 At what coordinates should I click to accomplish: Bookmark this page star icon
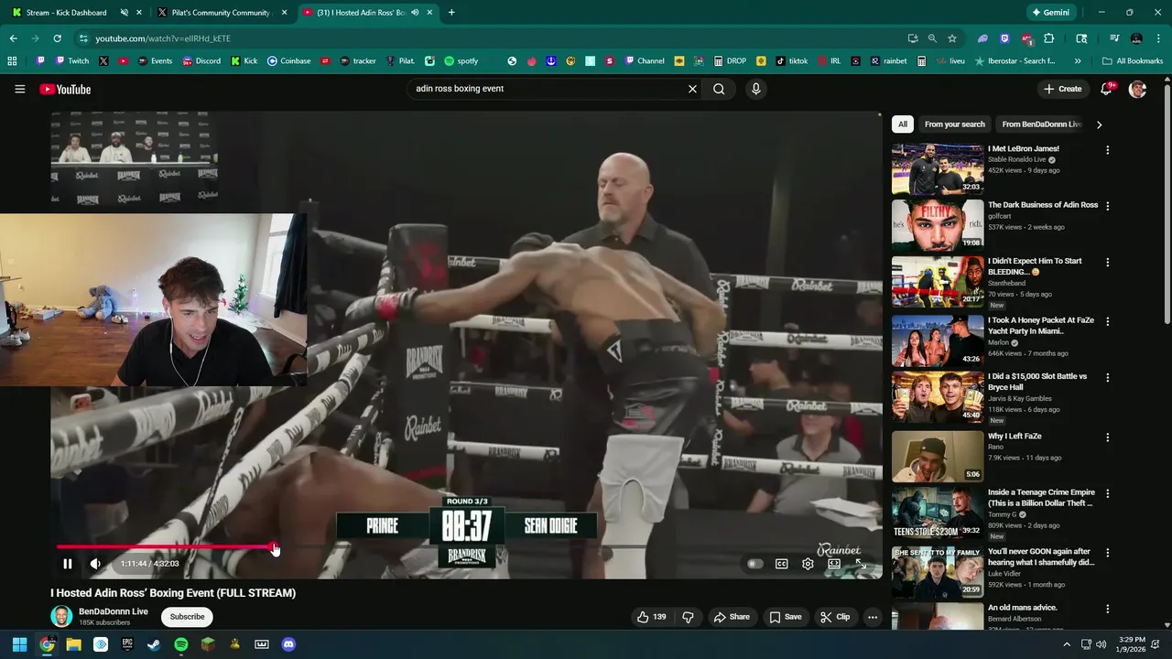[952, 38]
